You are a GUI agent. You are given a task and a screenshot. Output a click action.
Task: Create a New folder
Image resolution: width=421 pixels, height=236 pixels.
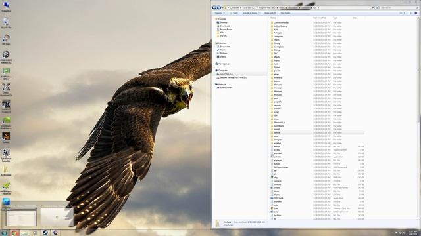point(285,13)
